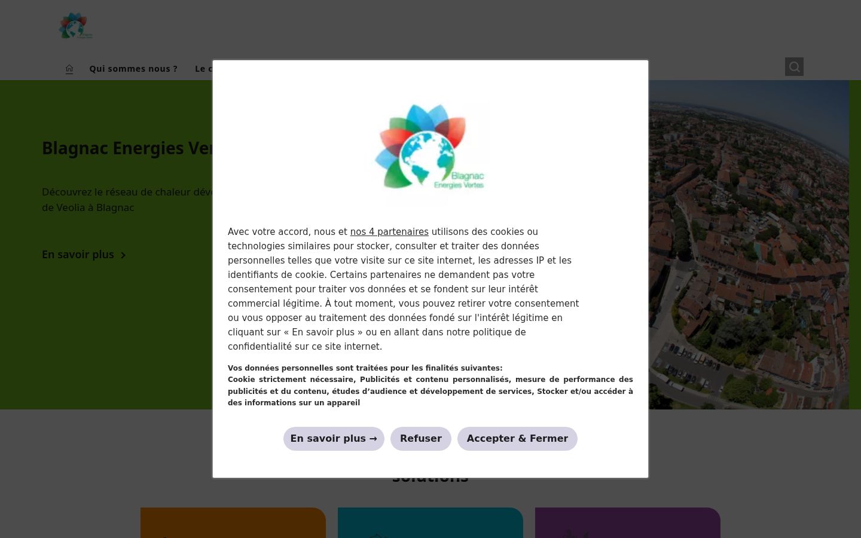The width and height of the screenshot is (861, 538).
Task: Click the aerial city photo
Action: 749,245
